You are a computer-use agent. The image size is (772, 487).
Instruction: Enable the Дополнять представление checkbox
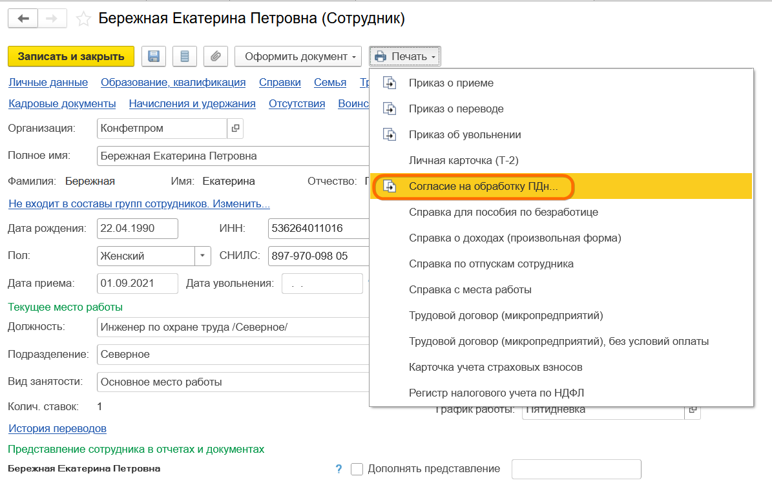[357, 469]
